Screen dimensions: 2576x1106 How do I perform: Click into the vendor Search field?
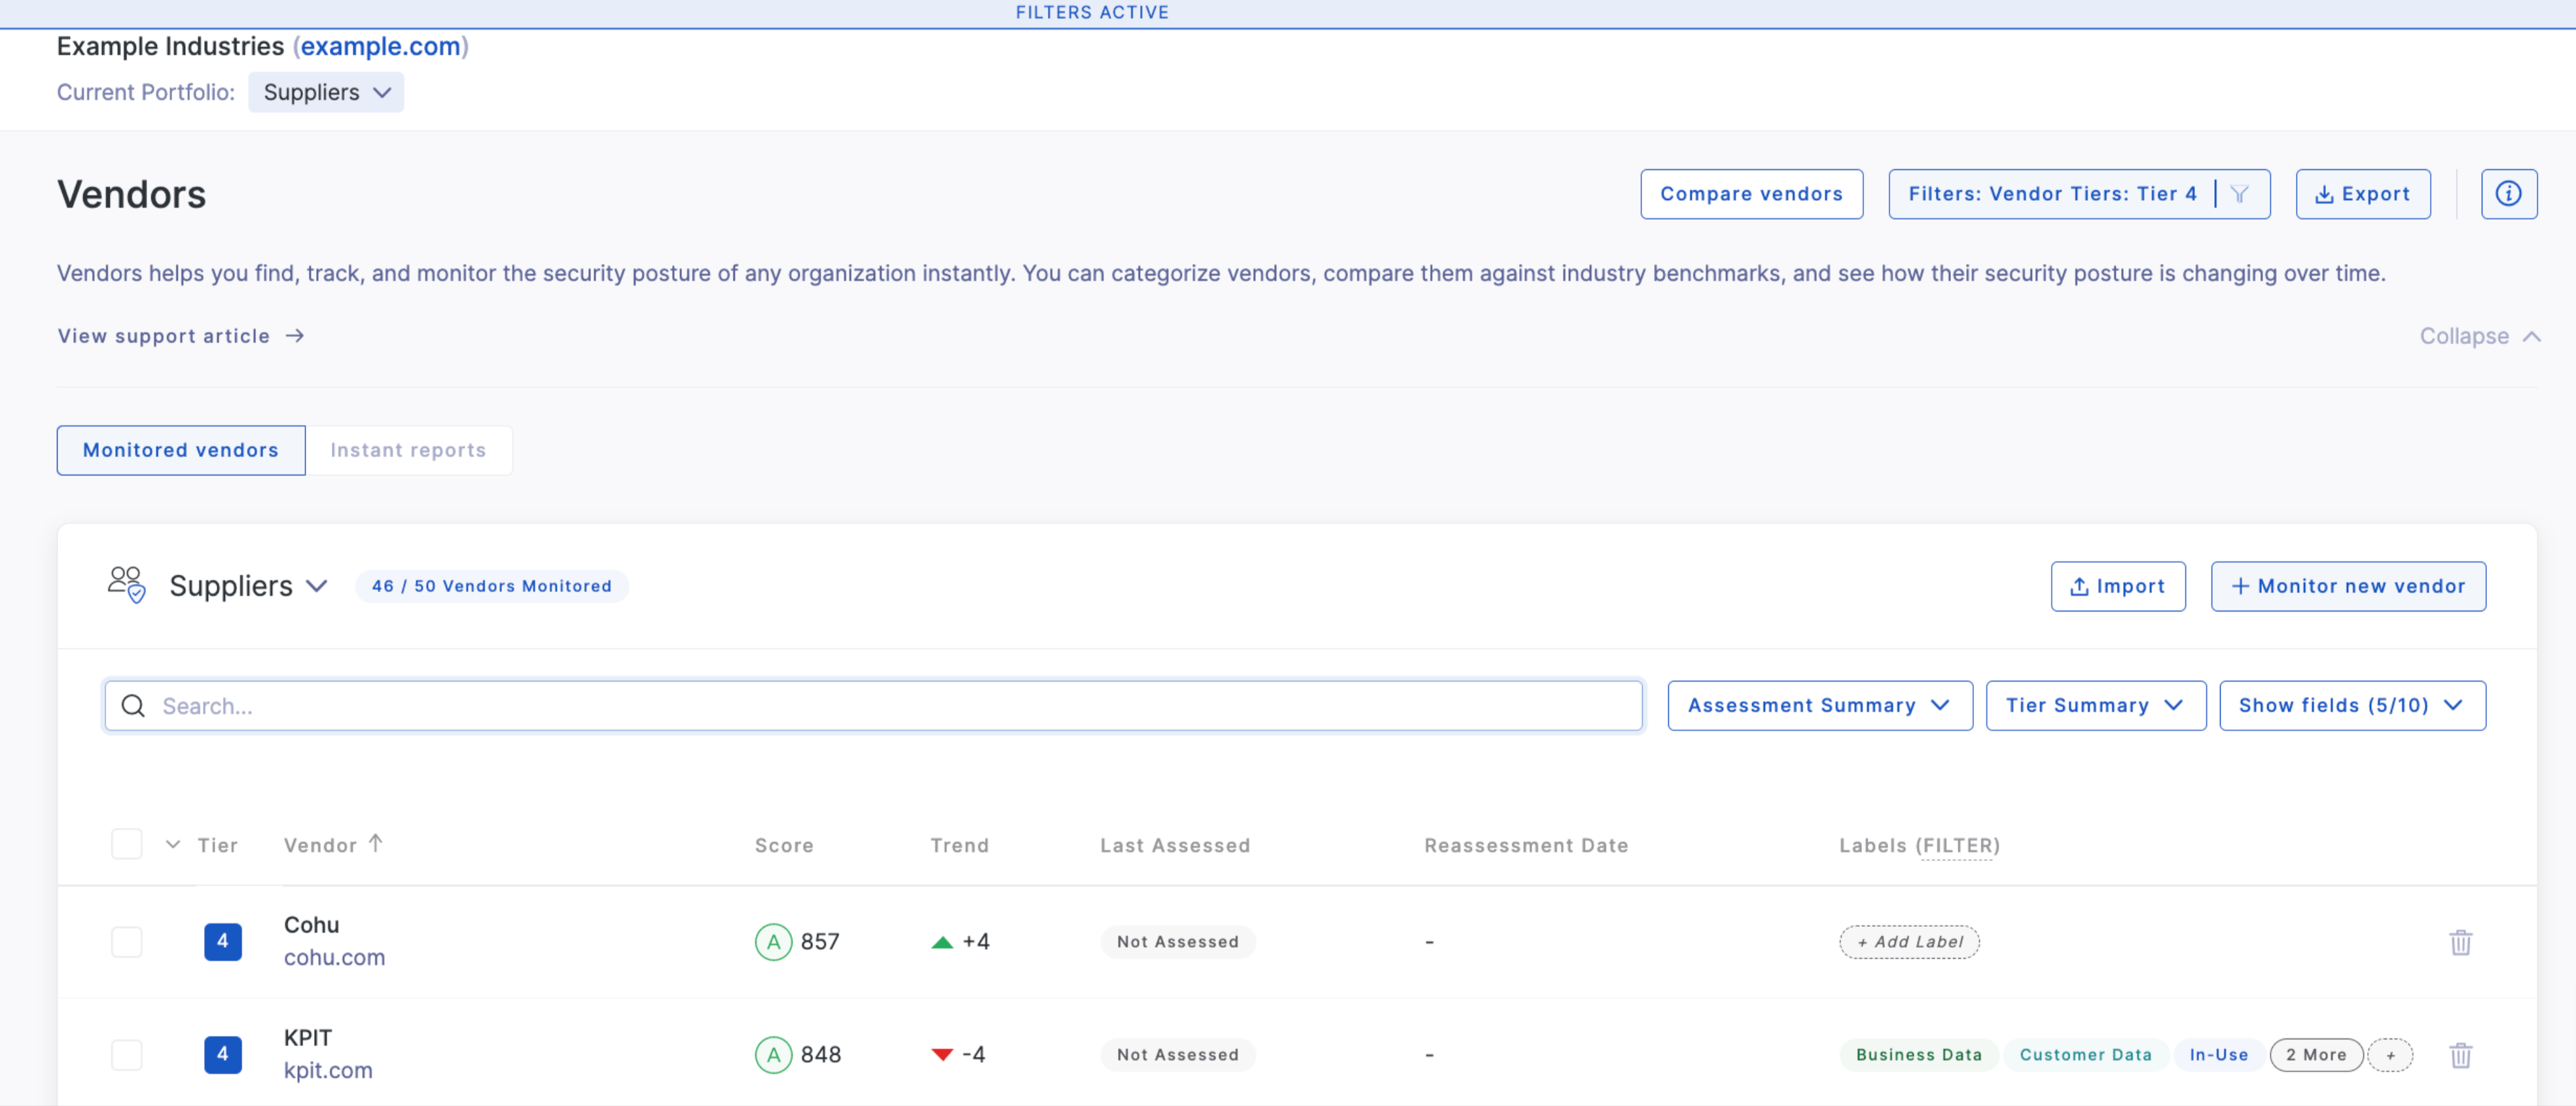[873, 706]
